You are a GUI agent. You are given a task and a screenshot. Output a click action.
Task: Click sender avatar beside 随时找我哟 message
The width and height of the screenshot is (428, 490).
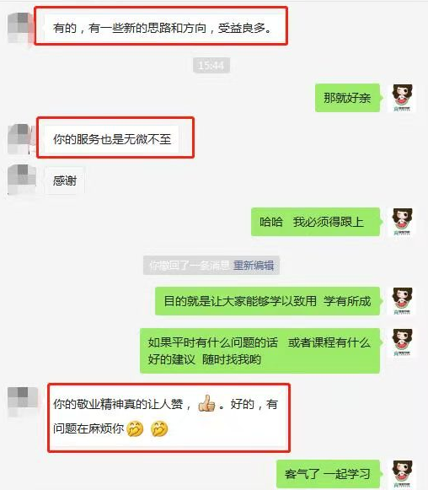(402, 342)
